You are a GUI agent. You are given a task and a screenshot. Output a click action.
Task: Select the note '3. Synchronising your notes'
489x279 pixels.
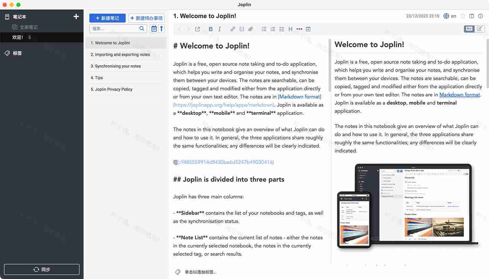(x=116, y=66)
